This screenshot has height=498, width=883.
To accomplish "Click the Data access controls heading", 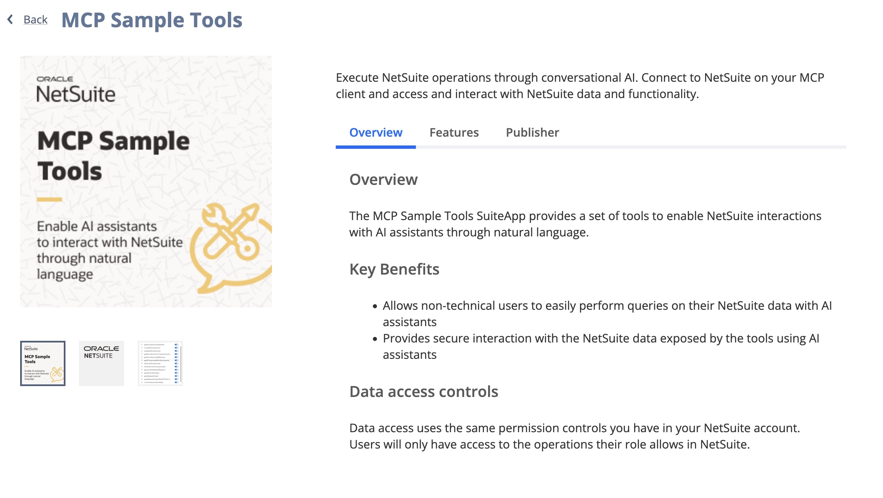I will point(423,392).
